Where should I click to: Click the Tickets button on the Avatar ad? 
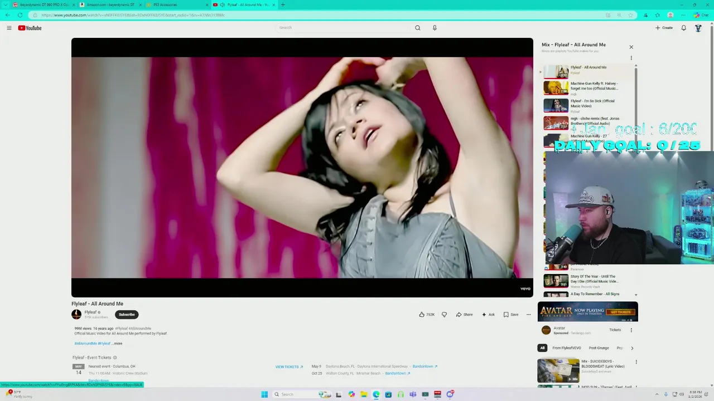[x=615, y=330]
